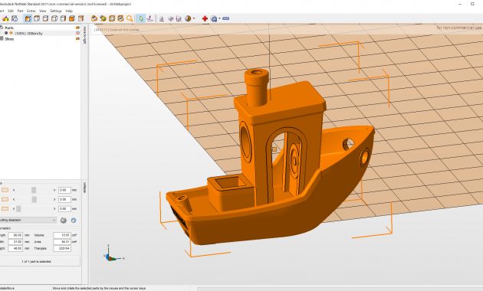The height and width of the screenshot is (291, 483).
Task: Click the blue ruler measure icon
Action: [x=226, y=19]
